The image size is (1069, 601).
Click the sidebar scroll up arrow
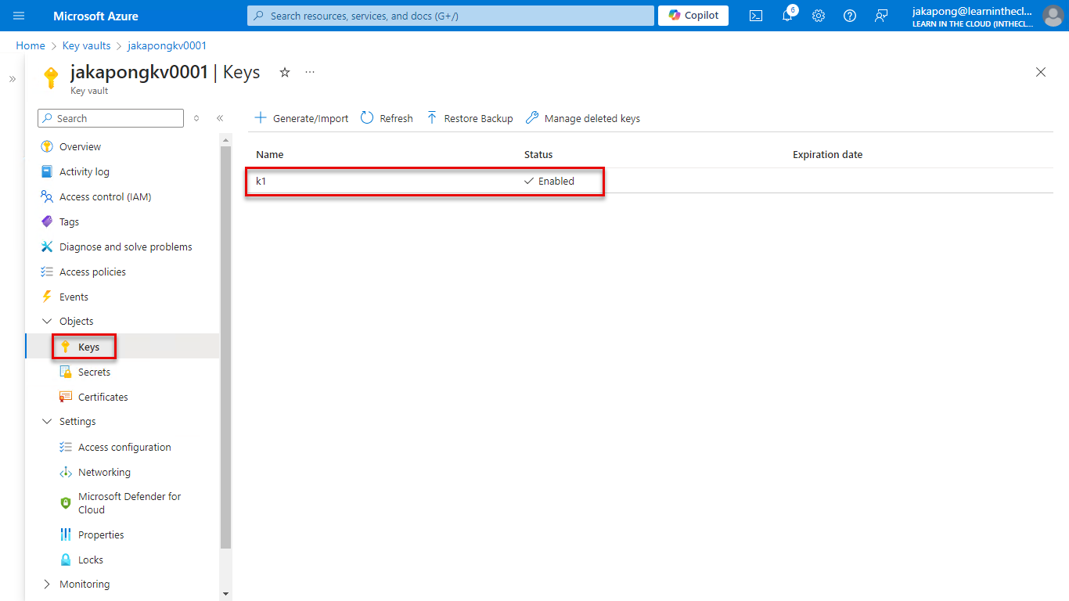pos(226,139)
